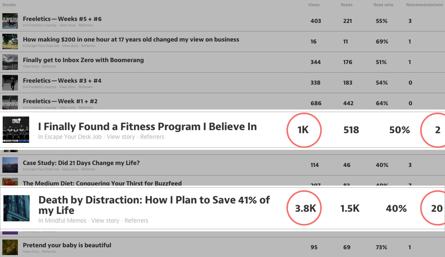Click the circled 3.8K views value
Screen dimensions: 445x257
pos(304,208)
